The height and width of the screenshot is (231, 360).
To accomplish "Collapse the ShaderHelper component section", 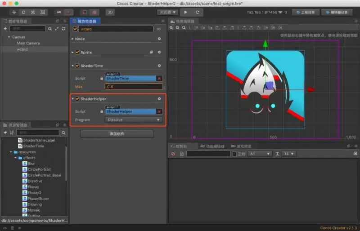I will tap(72, 99).
